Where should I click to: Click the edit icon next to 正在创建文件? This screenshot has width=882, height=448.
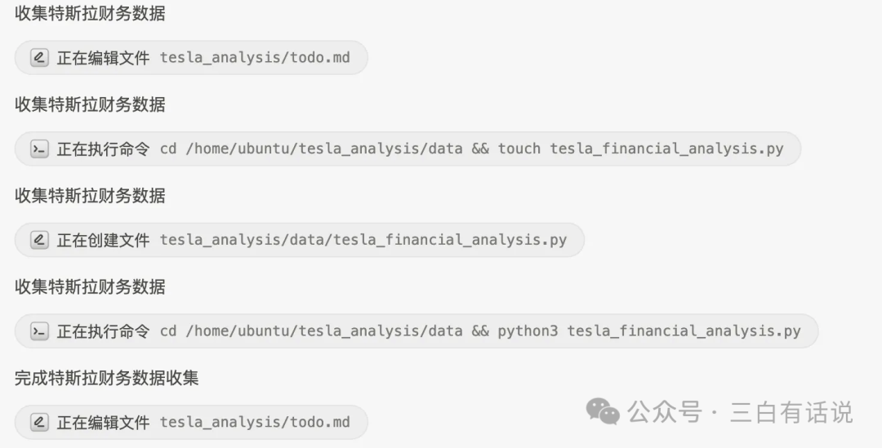[x=39, y=240]
